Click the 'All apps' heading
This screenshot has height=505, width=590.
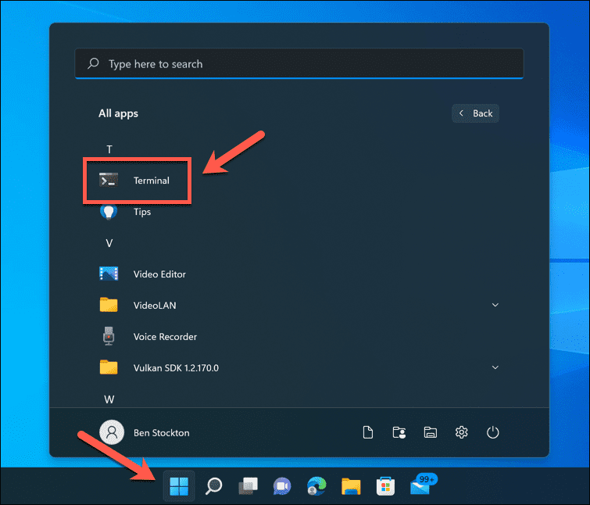tap(118, 113)
